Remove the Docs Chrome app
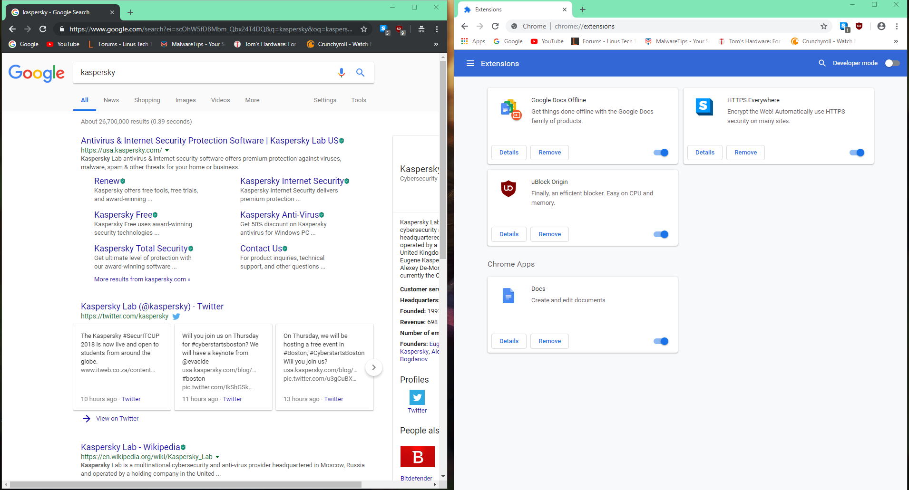 coord(550,341)
